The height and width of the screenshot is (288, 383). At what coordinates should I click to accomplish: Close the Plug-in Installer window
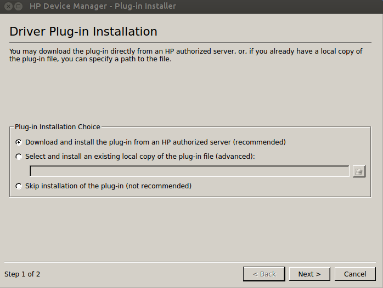click(x=8, y=6)
